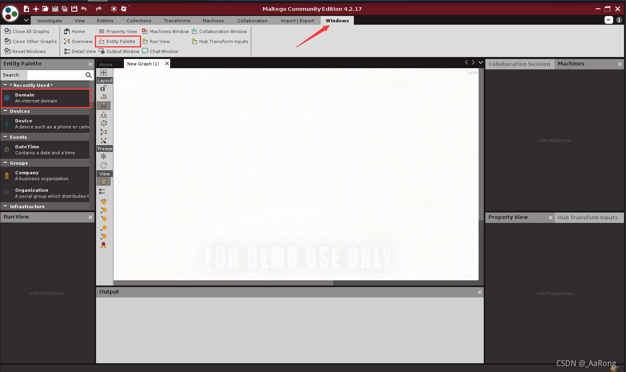Collapse the Recently Used section
Image resolution: width=626 pixels, height=372 pixels.
point(5,85)
